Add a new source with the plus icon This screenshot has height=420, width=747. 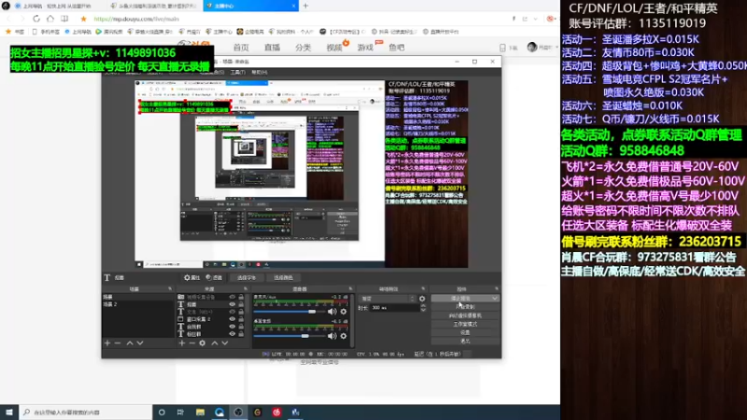click(x=181, y=343)
